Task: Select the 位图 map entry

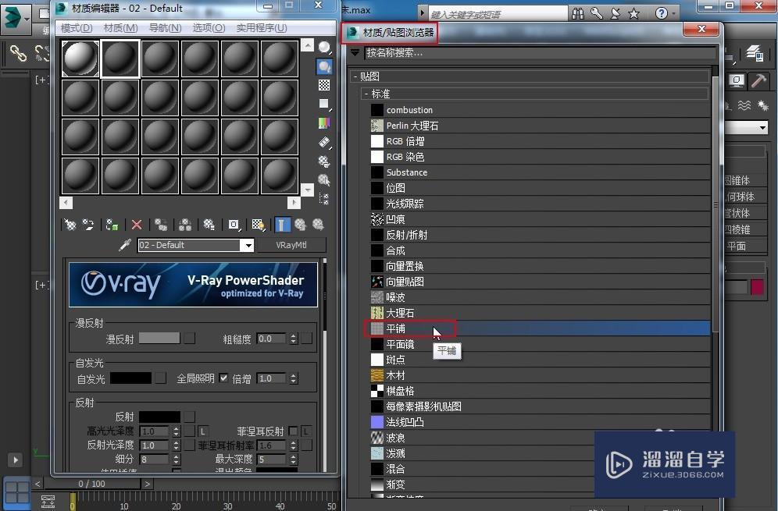Action: tap(540, 188)
